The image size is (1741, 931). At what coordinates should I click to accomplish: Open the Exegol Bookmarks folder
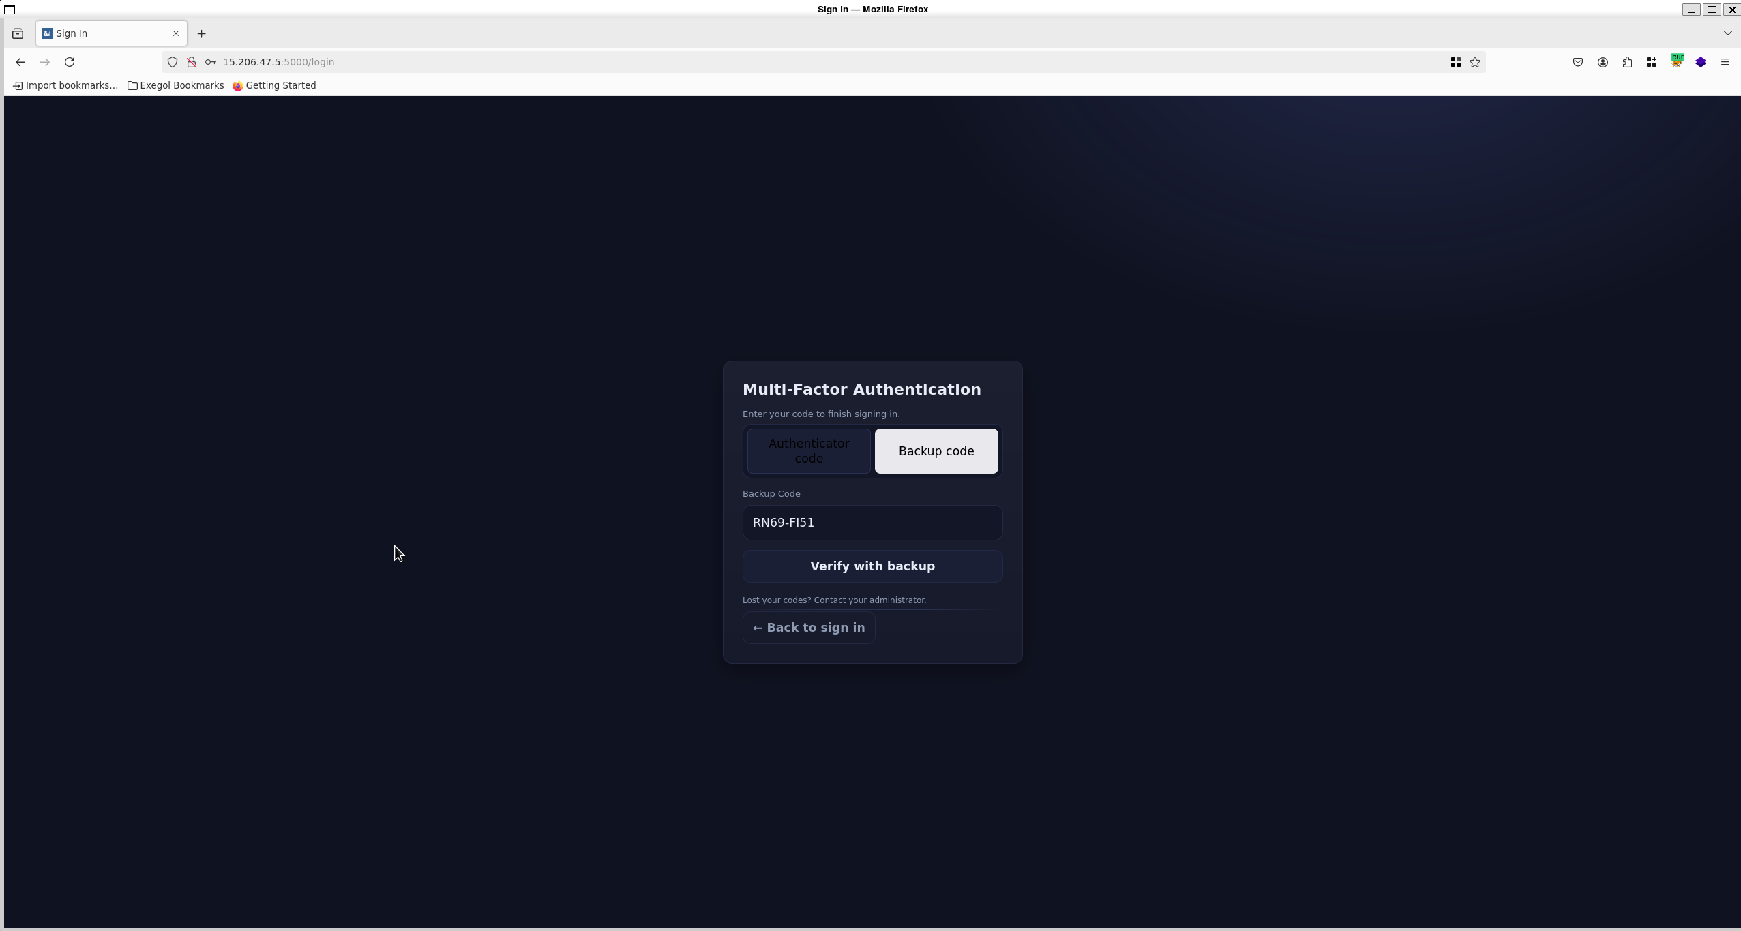pos(175,85)
